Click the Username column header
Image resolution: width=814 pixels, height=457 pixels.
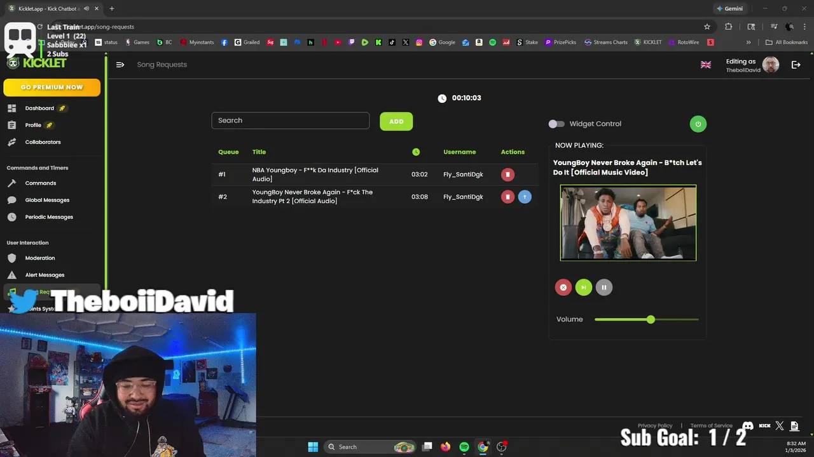460,152
